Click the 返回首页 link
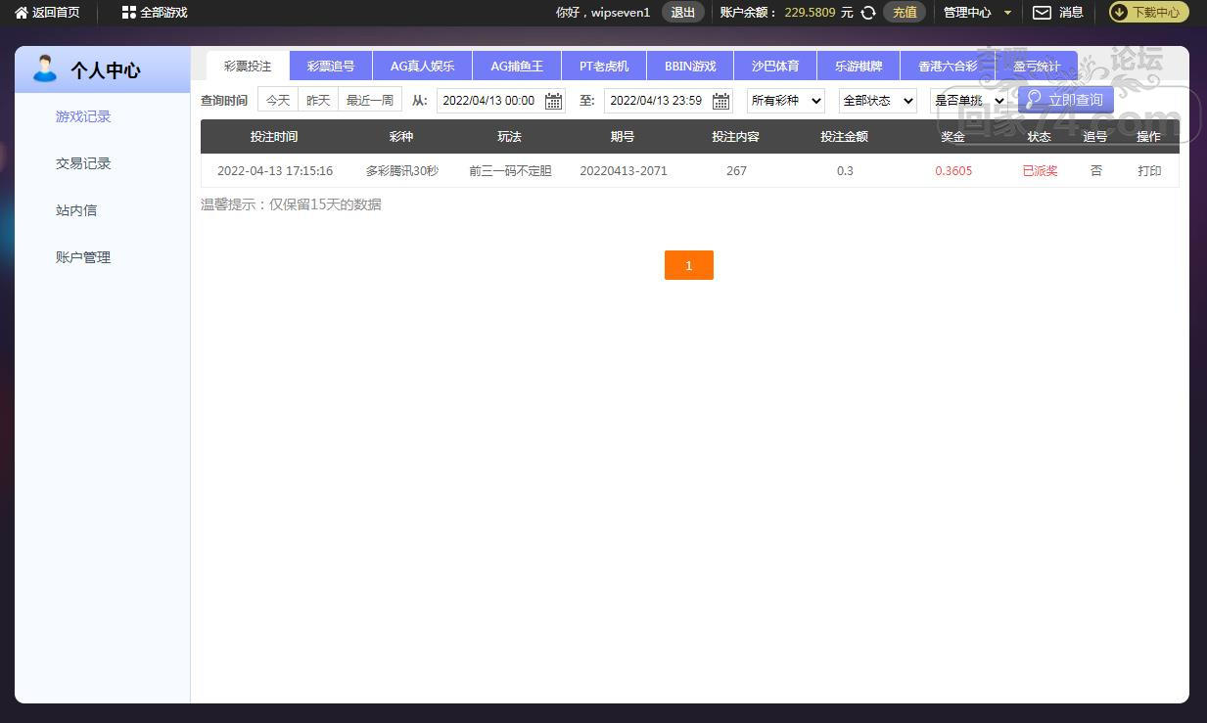 [x=56, y=13]
